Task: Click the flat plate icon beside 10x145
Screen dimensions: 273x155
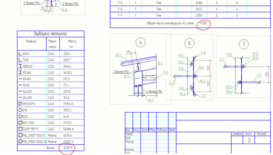Action: pyautogui.click(x=20, y=79)
